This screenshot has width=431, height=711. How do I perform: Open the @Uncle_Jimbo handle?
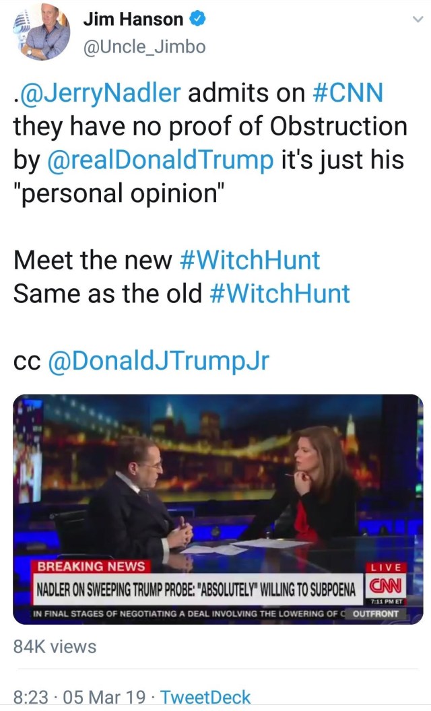[x=143, y=46]
